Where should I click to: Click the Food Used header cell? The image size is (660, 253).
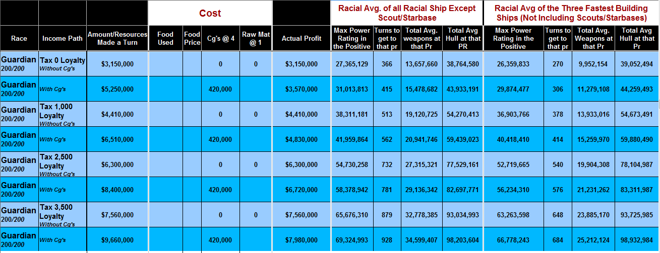click(165, 38)
